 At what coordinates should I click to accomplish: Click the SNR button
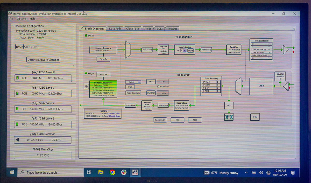coord(151,82)
